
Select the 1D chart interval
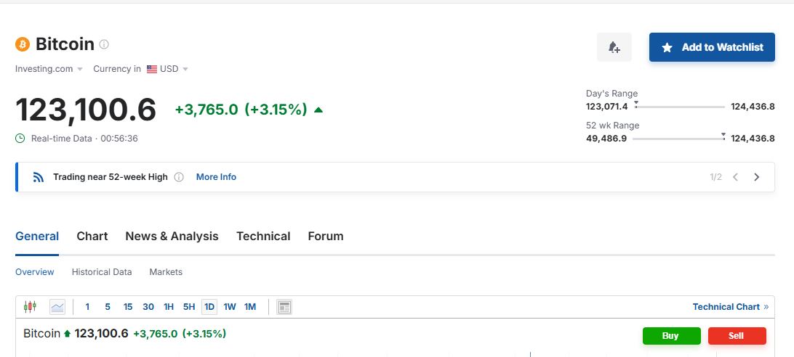(x=209, y=307)
